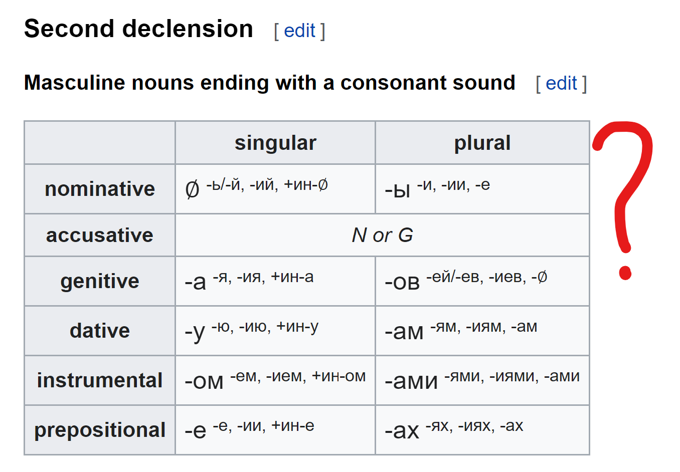Screen dimensions: 680x472
Task: Click the nominative row header
Action: click(x=100, y=189)
